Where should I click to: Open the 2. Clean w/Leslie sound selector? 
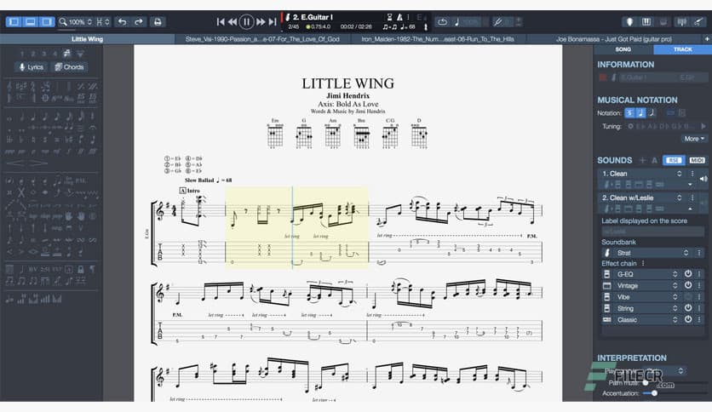tap(679, 197)
